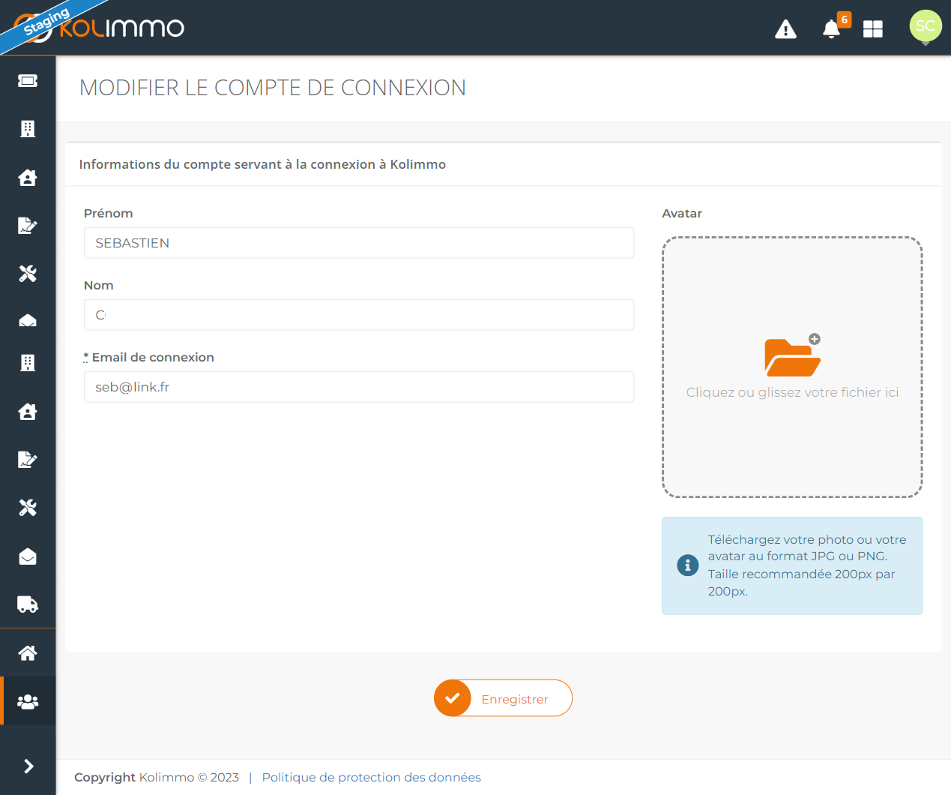951x795 pixels.
Task: Click the Prénom input field
Action: pos(359,243)
